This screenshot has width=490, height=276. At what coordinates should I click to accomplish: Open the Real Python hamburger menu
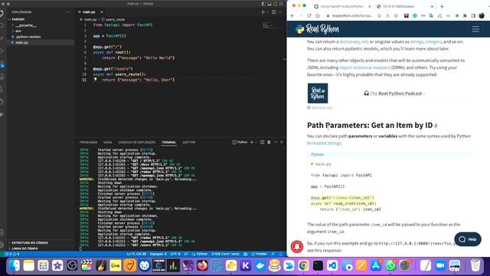click(475, 29)
